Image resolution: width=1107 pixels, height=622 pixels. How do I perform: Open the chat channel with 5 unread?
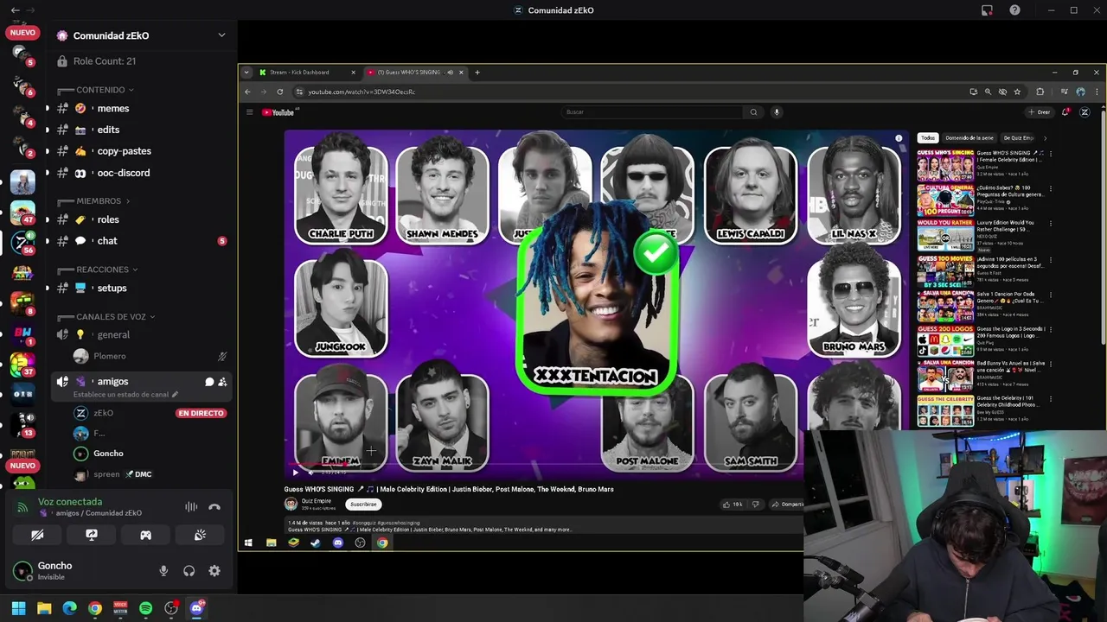pyautogui.click(x=141, y=241)
